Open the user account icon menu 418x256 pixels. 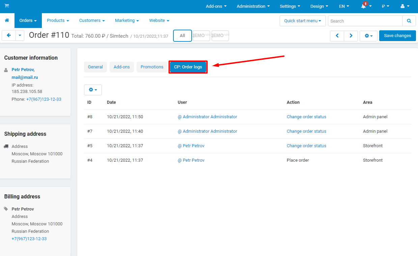tap(405, 6)
